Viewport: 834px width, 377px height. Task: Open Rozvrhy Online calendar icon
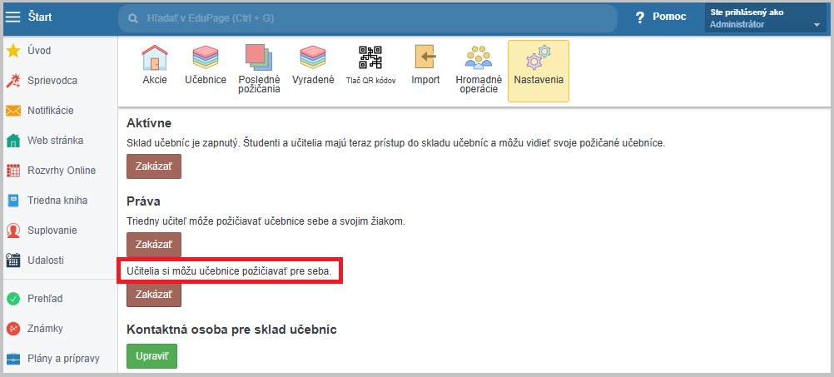(12, 171)
